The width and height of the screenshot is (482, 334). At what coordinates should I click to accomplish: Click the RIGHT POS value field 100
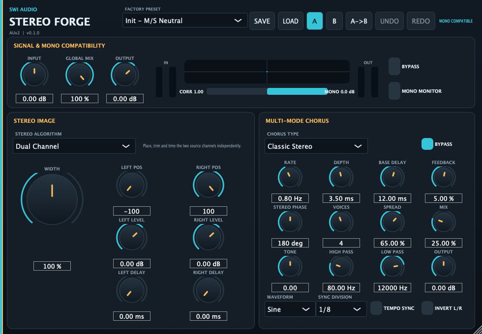209,211
